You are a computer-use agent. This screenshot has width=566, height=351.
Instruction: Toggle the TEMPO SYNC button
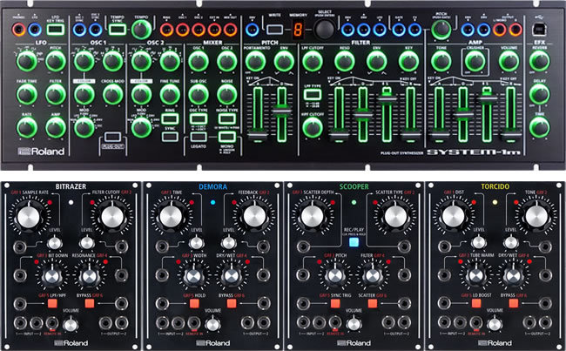pyautogui.click(x=118, y=30)
